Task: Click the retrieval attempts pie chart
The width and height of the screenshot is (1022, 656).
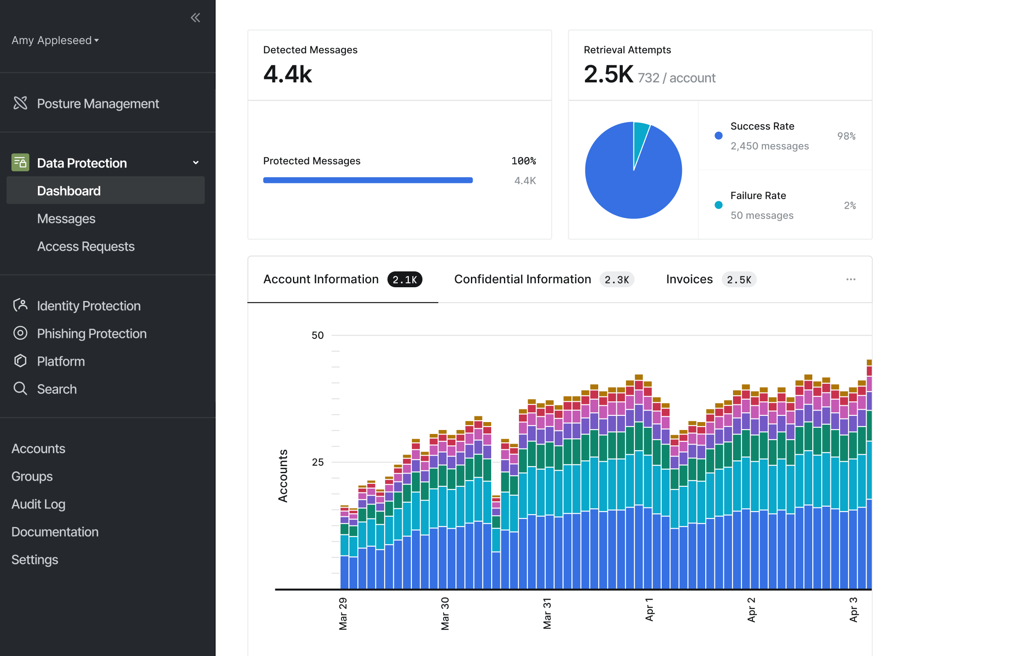Action: [x=633, y=170]
